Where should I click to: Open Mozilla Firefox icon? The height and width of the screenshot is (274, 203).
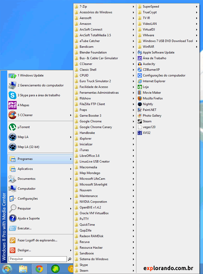coord(140,98)
